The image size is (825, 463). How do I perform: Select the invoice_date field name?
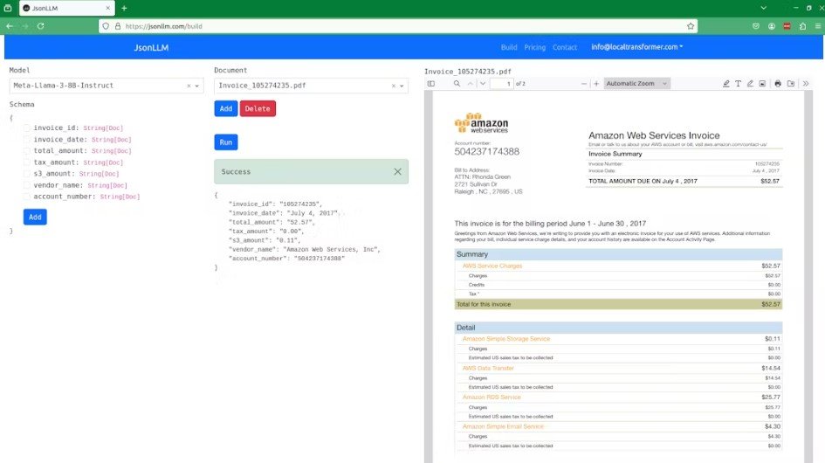coord(56,139)
